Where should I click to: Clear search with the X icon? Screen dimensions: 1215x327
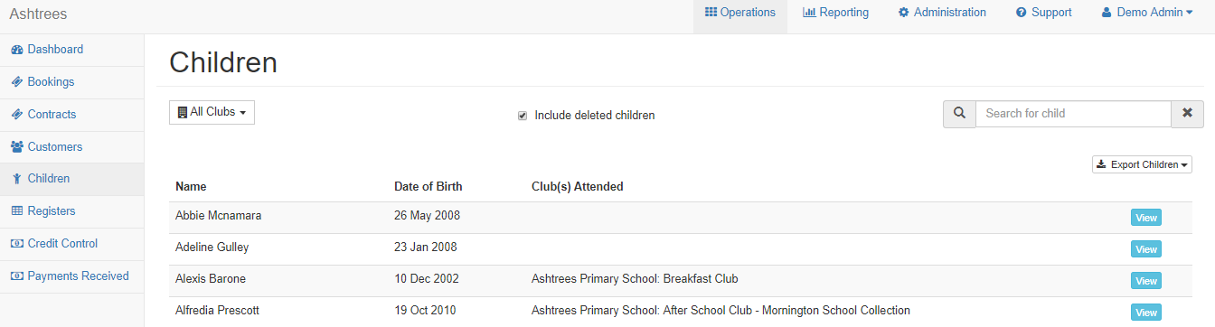point(1187,114)
